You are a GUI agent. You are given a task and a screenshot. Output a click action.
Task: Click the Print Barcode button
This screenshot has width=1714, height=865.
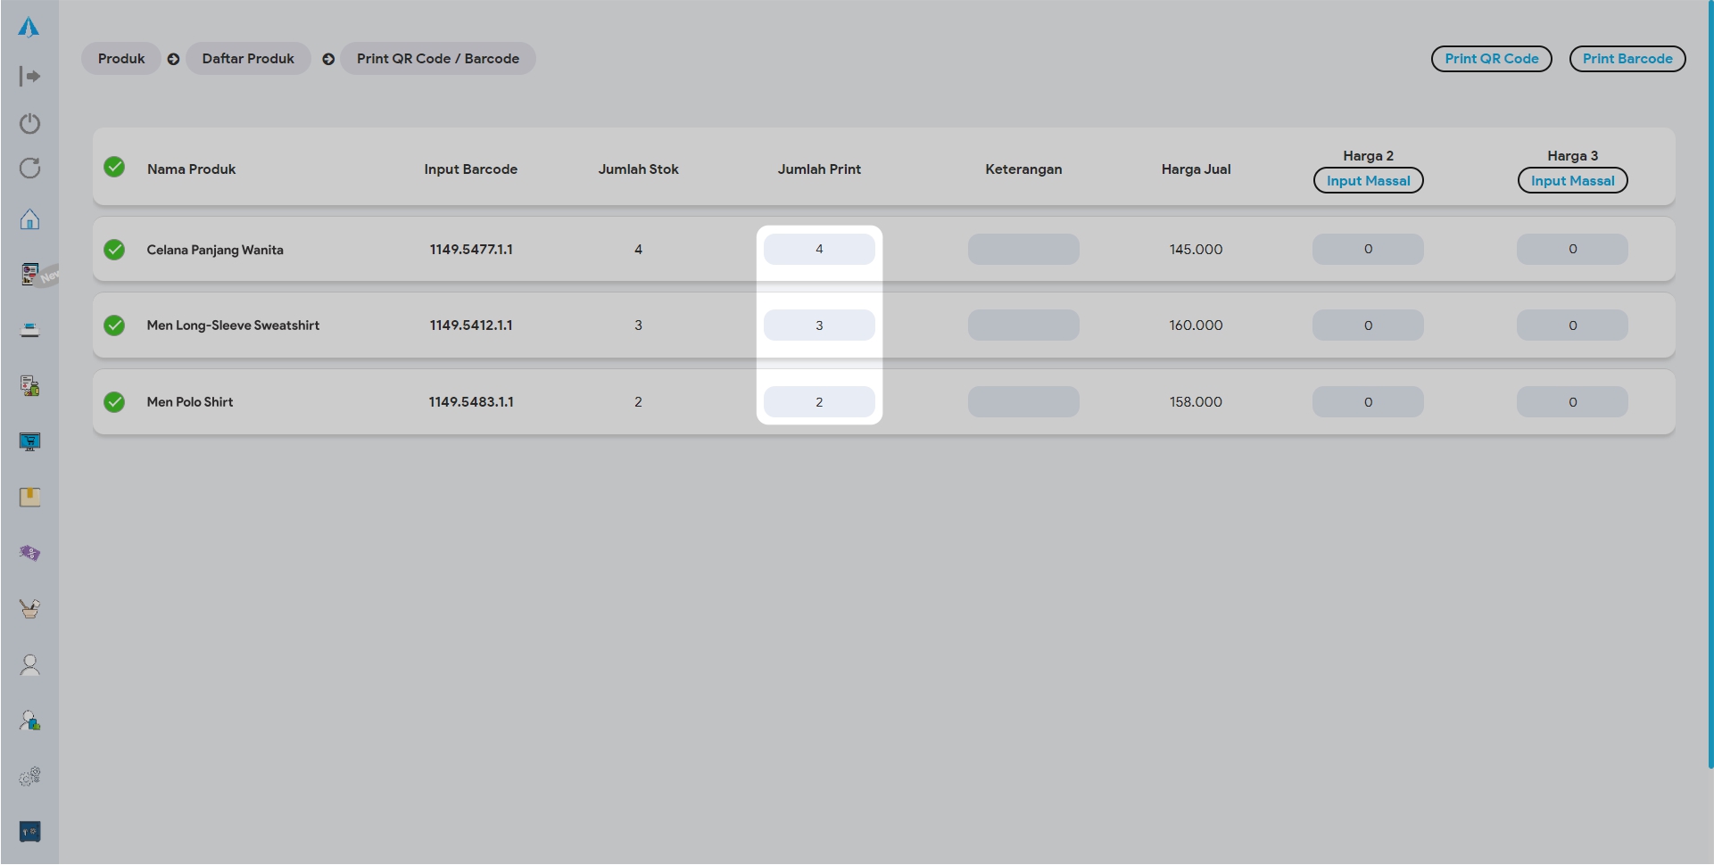click(1627, 59)
